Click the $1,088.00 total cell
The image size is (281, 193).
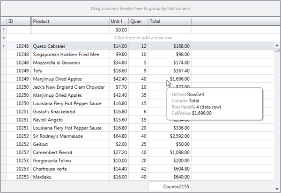coord(170,152)
